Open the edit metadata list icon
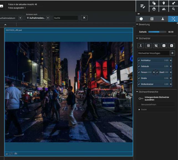The image size is (178, 160). [x=143, y=6]
